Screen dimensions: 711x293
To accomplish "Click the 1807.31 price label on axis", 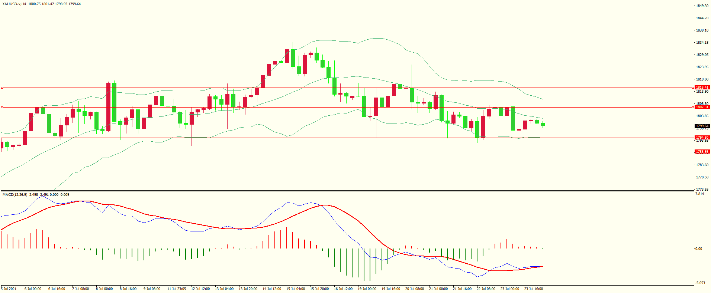I will (x=702, y=107).
